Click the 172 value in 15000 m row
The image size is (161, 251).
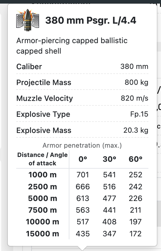[x=135, y=234]
